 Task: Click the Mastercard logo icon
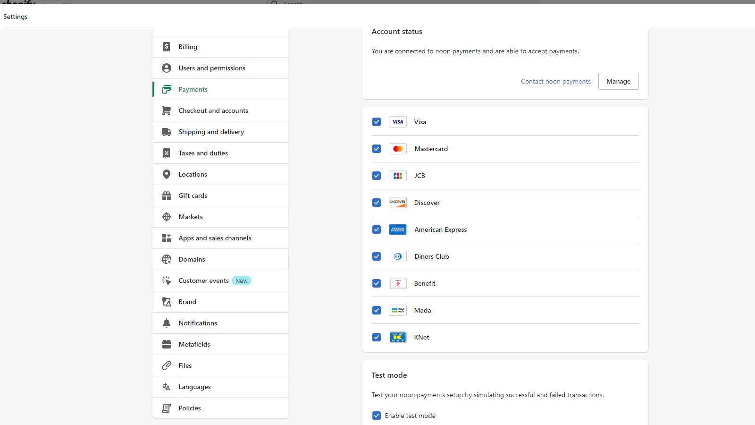coord(398,149)
